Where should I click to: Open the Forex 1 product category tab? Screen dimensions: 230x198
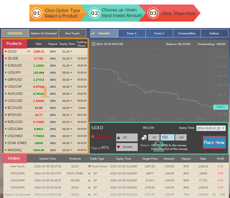[132, 33]
